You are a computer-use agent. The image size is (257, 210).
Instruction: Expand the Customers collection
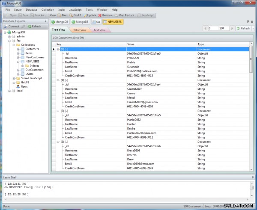(18, 49)
